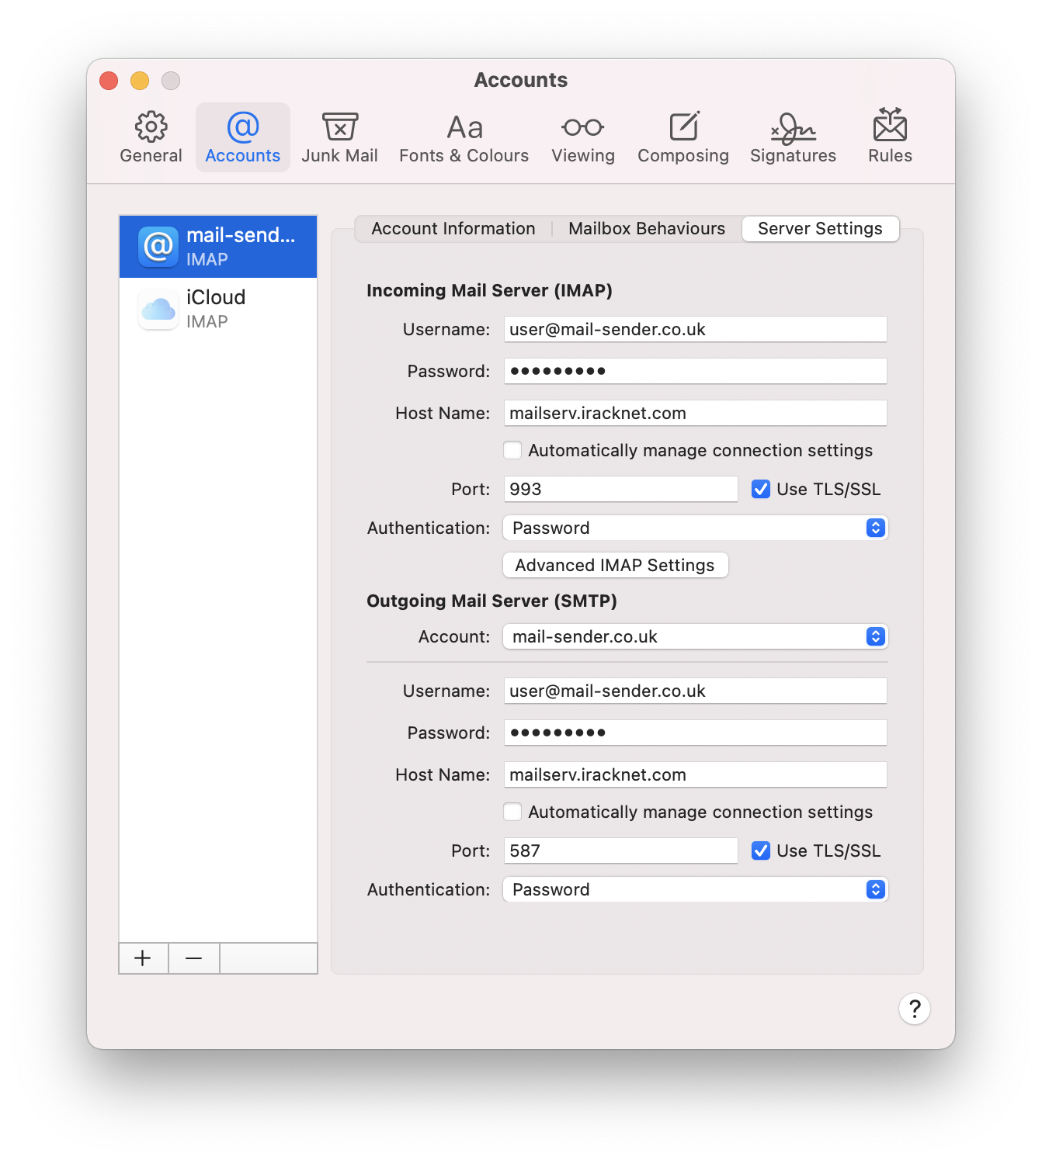
Task: Open the Signatures preferences pane
Action: 793,137
